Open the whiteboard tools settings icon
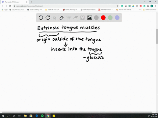 pyautogui.click(x=68, y=18)
